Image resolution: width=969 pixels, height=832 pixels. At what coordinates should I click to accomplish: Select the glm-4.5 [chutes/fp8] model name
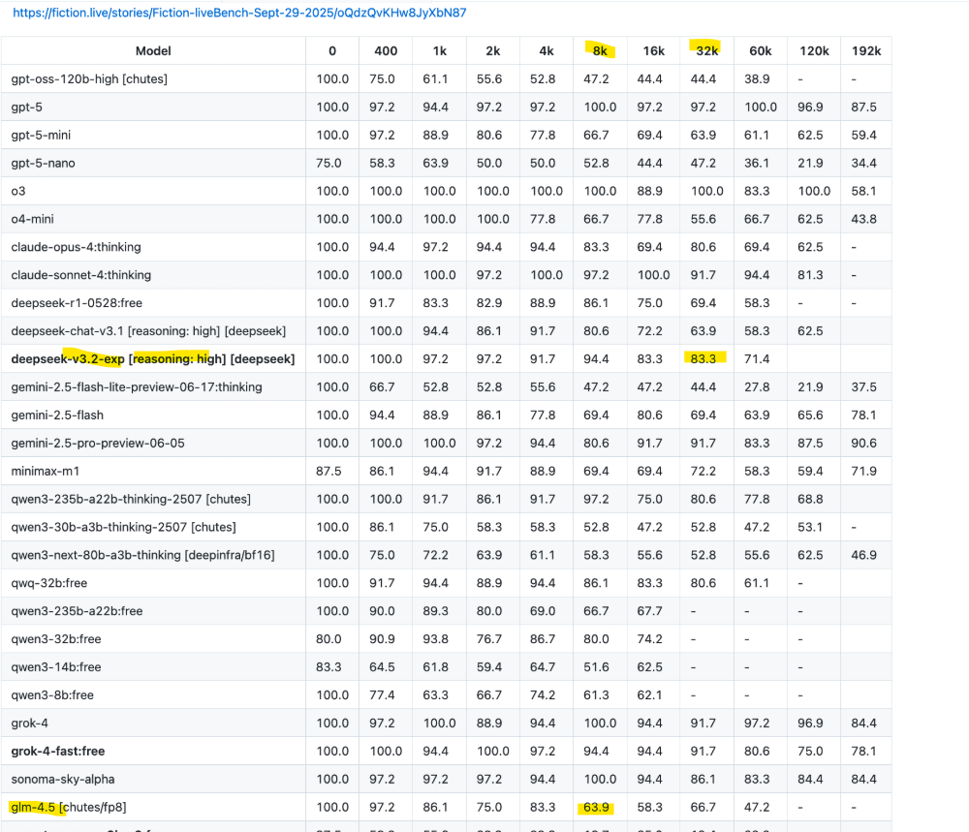click(68, 807)
